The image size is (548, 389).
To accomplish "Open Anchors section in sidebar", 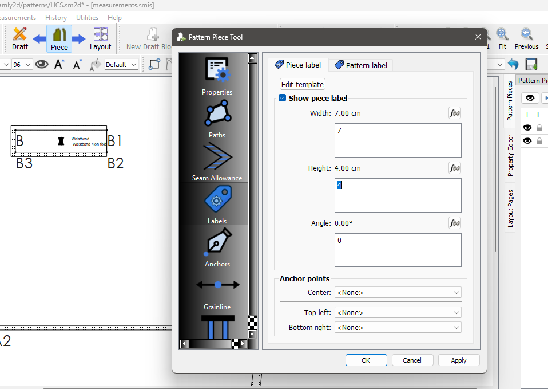I will [217, 248].
